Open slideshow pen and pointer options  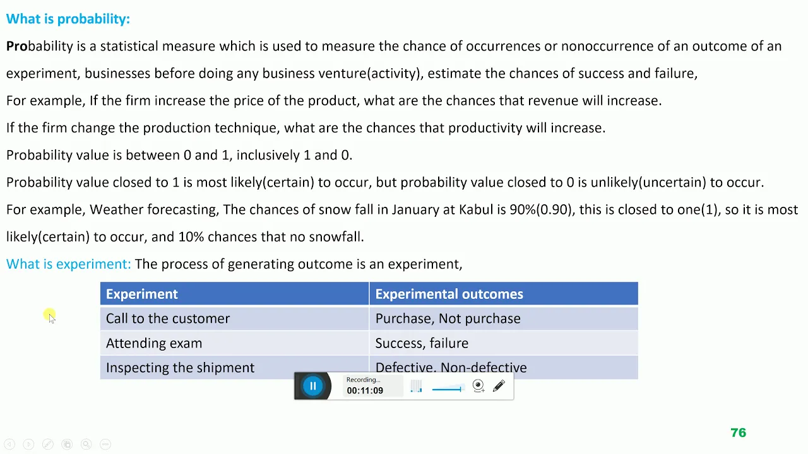[48, 444]
